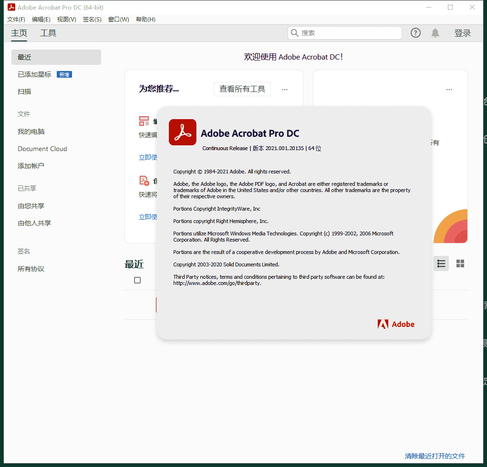Viewport: 487px width, 467px height.
Task: Click the 登录 sign-in button
Action: [x=462, y=33]
